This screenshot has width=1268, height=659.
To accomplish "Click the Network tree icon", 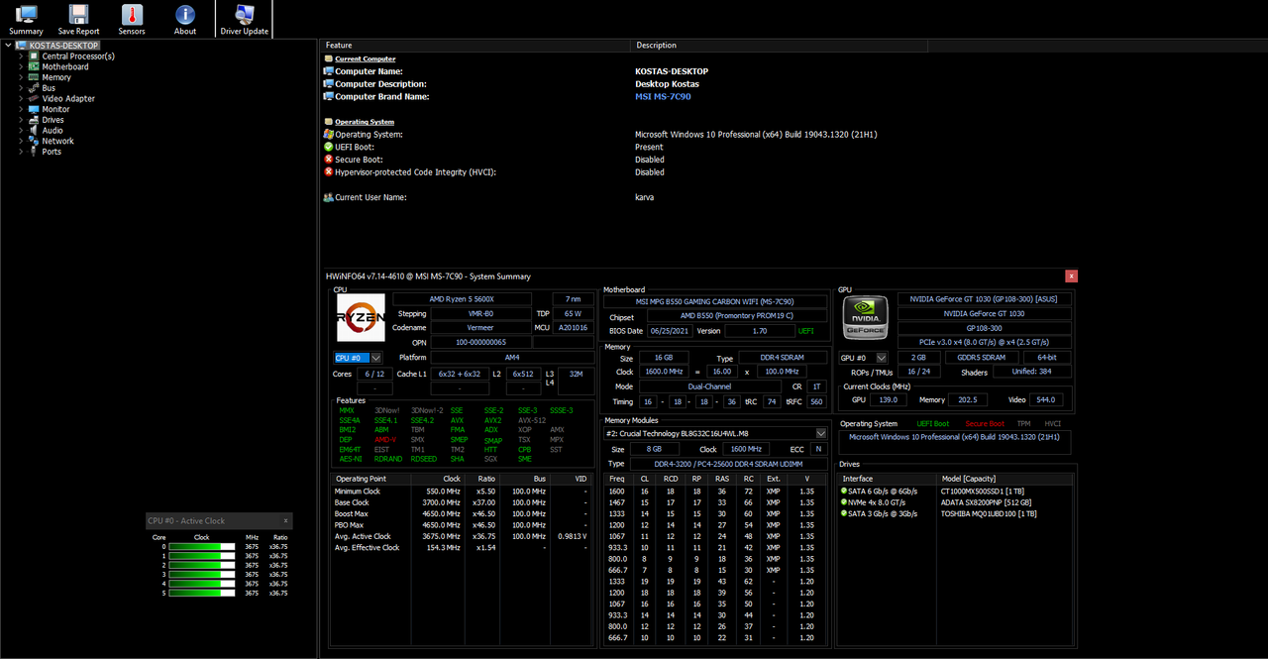I will (35, 141).
